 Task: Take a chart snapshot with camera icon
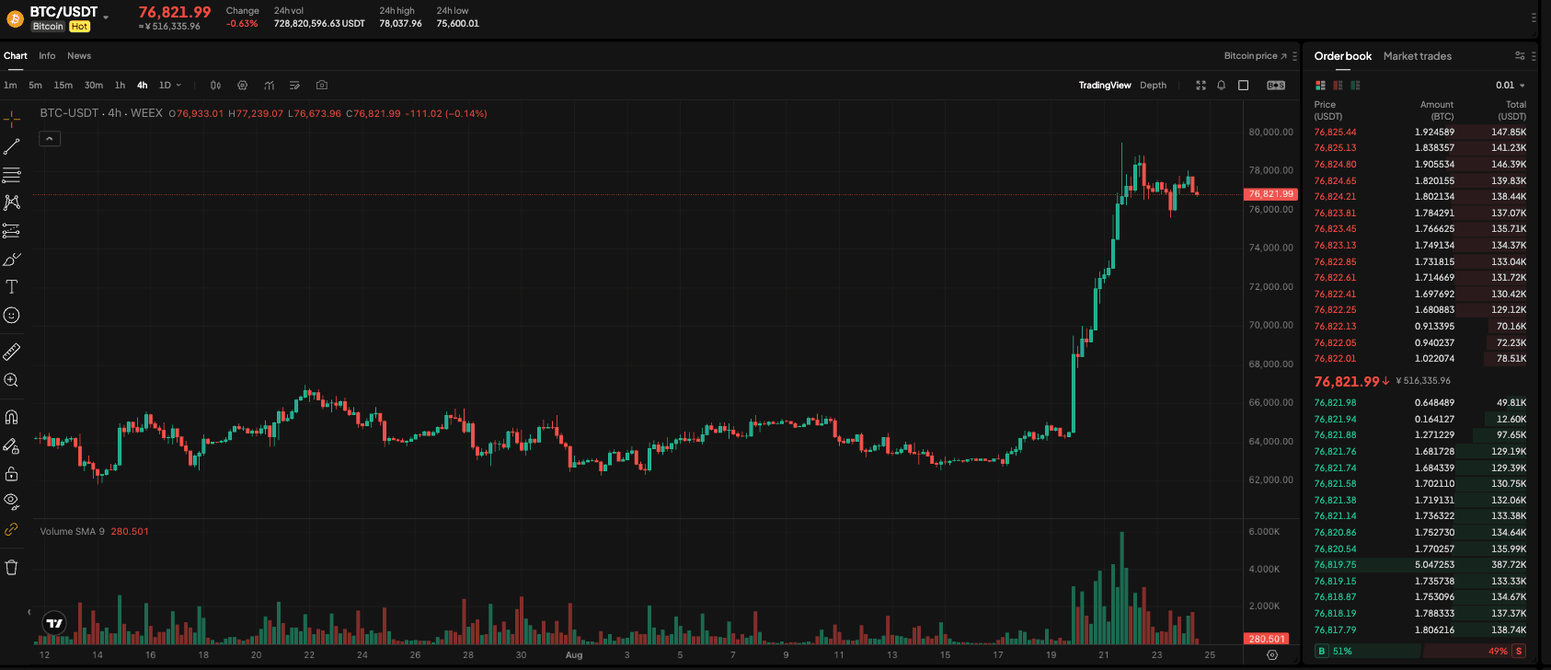tap(322, 85)
